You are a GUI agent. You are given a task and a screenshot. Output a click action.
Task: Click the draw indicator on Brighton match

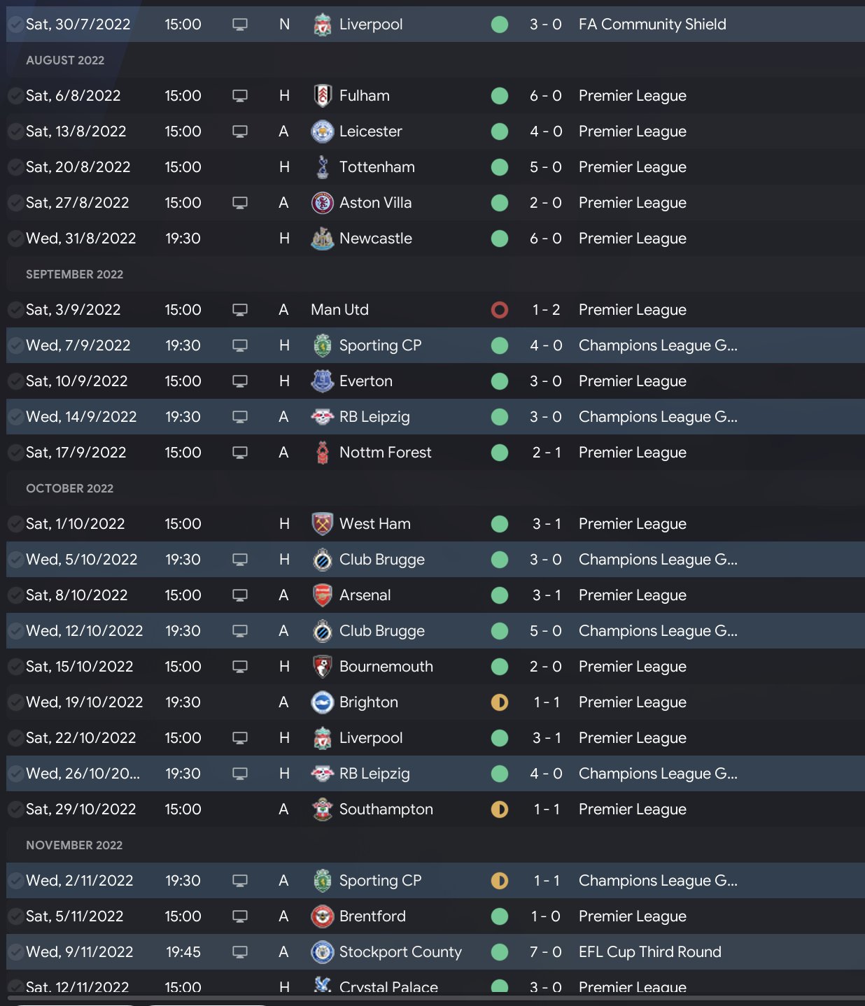[x=500, y=702]
